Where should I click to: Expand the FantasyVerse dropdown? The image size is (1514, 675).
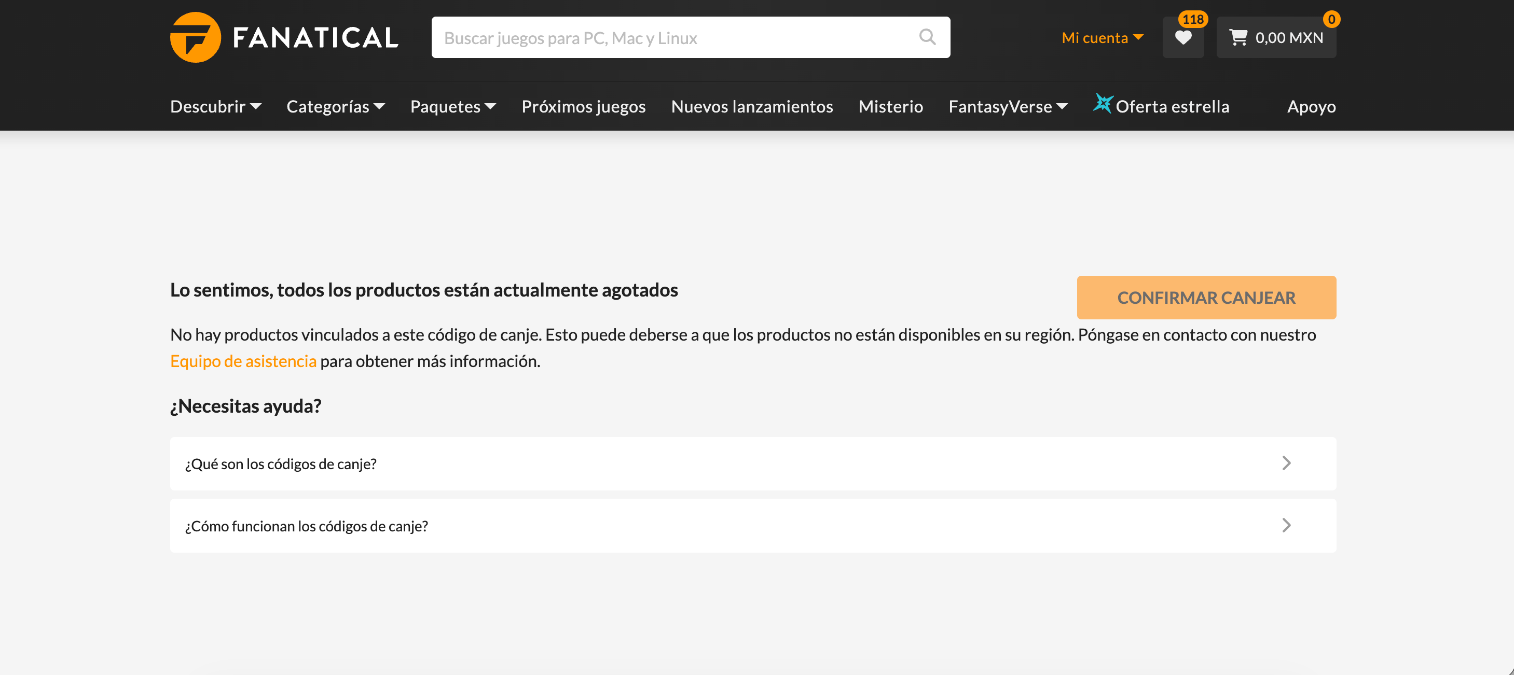tap(1008, 106)
